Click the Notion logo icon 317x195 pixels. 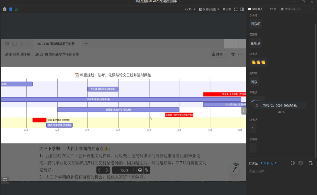[x=7, y=44]
